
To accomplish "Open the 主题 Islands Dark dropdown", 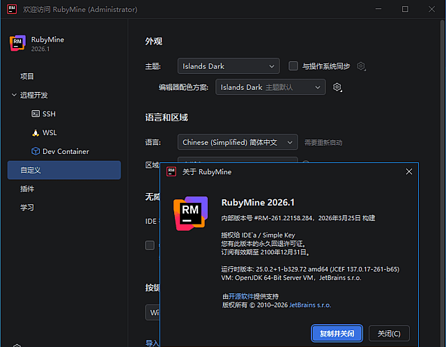I will [x=229, y=66].
